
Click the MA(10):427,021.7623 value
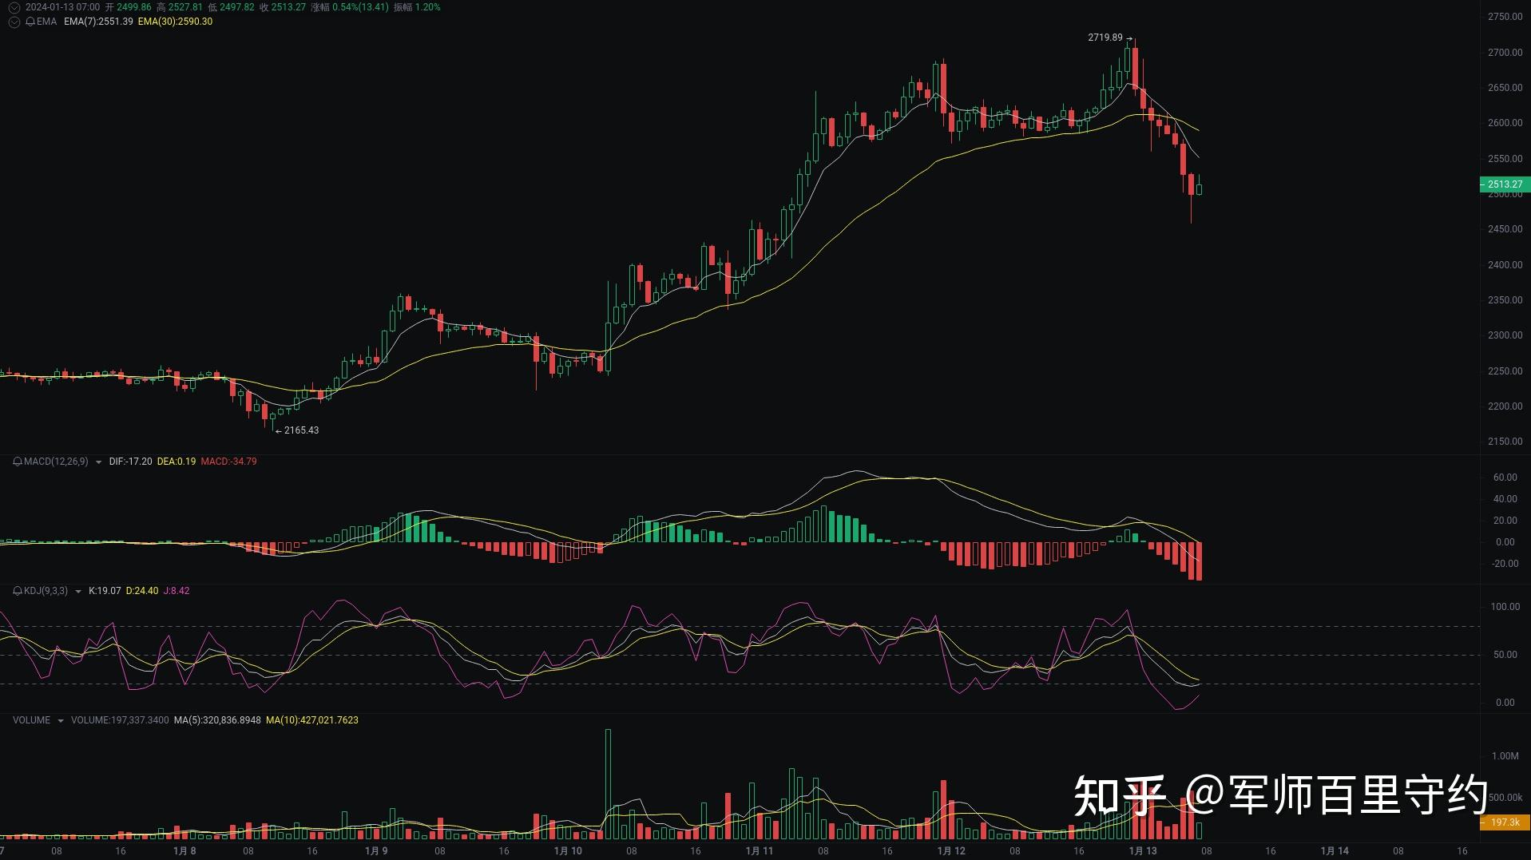click(x=312, y=720)
